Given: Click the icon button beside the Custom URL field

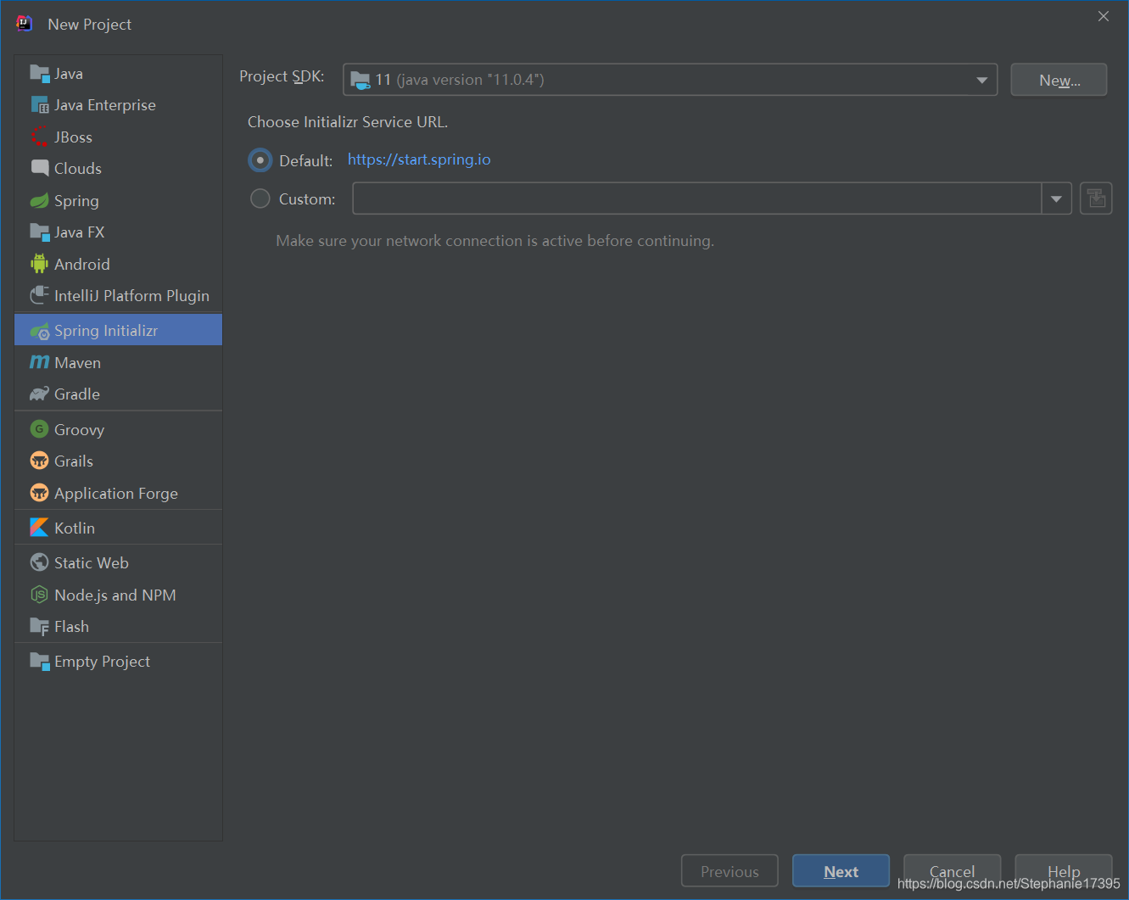Looking at the screenshot, I should point(1096,198).
